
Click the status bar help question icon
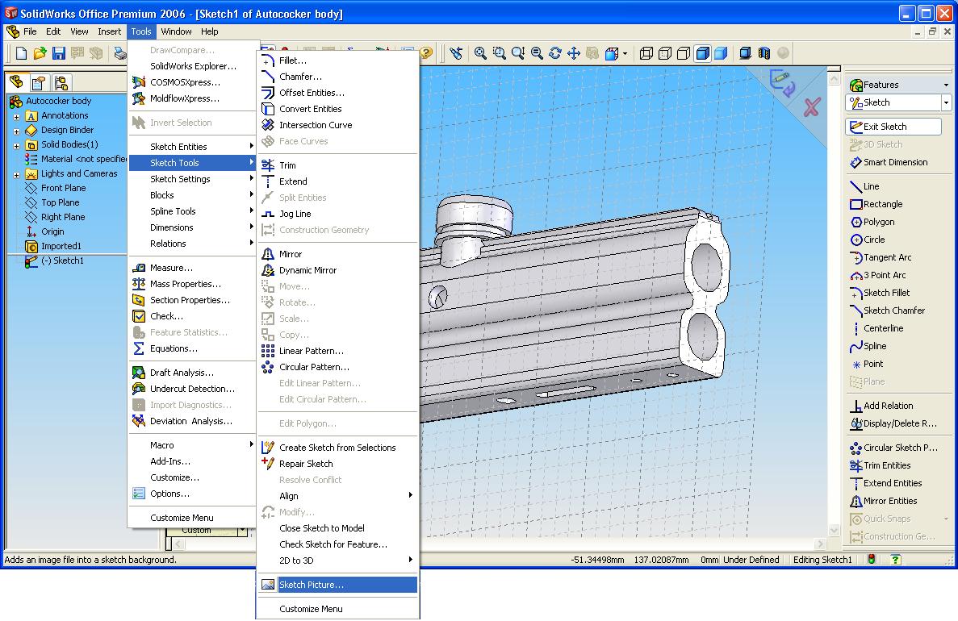point(895,560)
